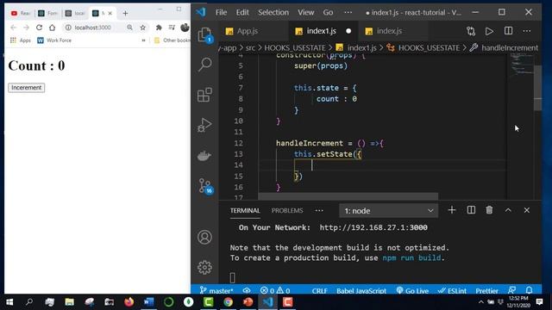552x310 pixels.
Task: Open the Extensions view
Action: 204,95
